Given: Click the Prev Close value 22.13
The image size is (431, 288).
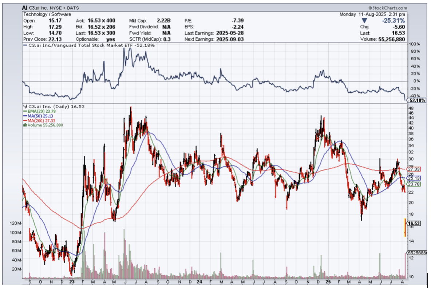Looking at the screenshot, I should coord(55,39).
